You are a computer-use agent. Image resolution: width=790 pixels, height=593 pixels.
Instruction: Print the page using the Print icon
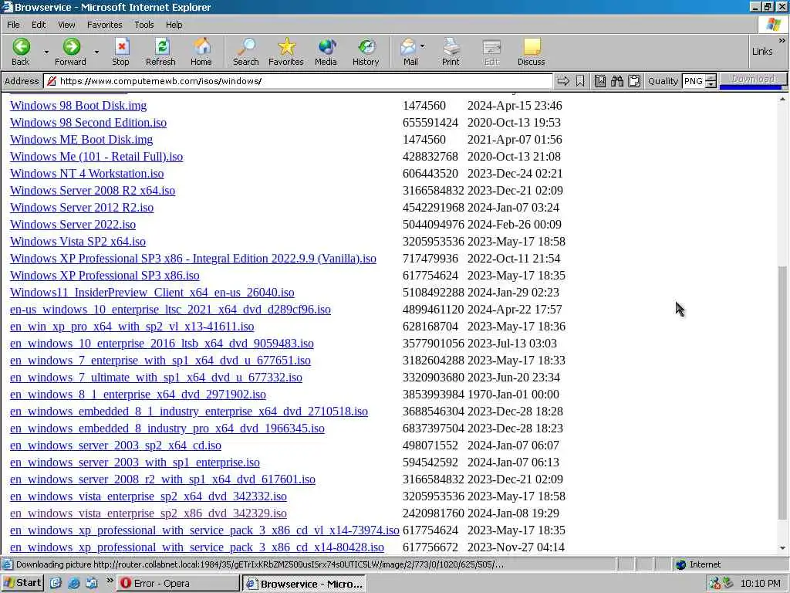click(451, 47)
